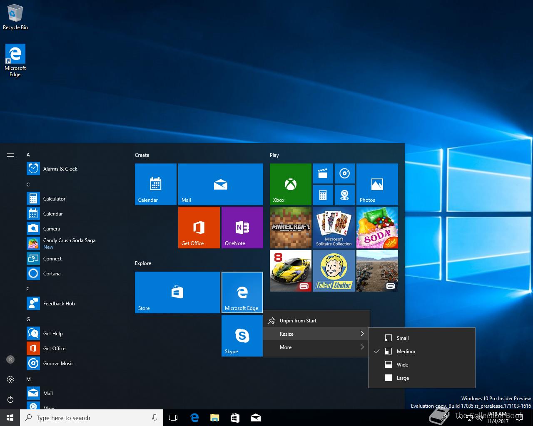The width and height of the screenshot is (533, 426).
Task: Open the Photos tile
Action: (377, 184)
